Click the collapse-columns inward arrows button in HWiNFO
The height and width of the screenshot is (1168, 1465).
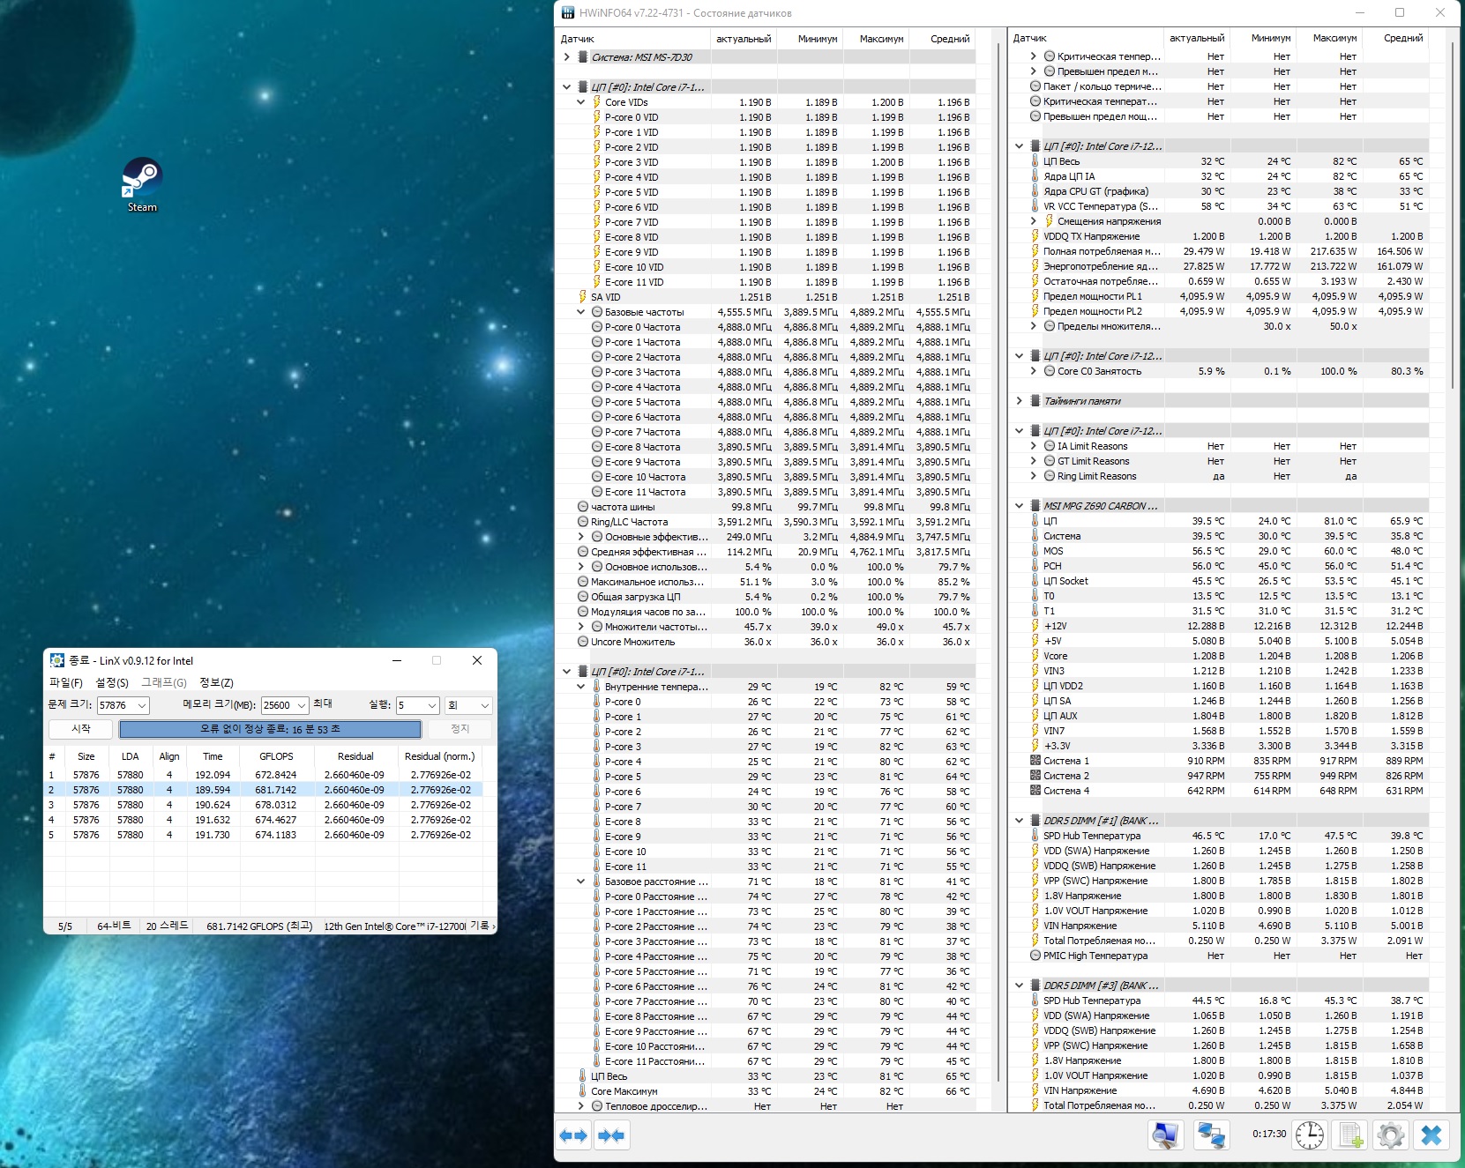tap(611, 1135)
